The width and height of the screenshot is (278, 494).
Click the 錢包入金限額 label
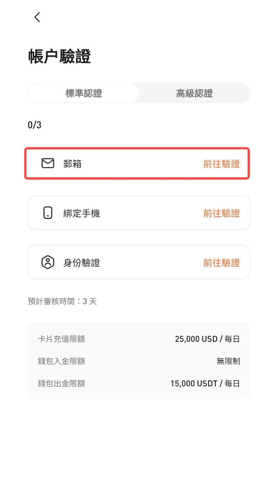coord(61,361)
